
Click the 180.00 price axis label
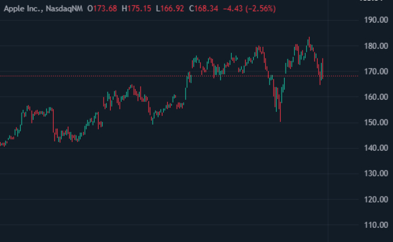click(376, 46)
